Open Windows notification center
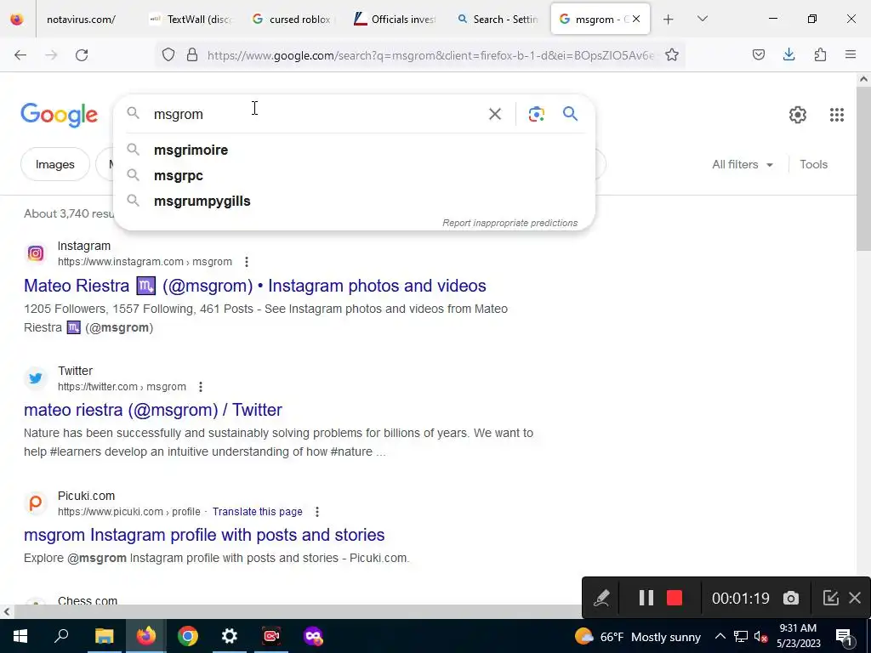The height and width of the screenshot is (653, 871). pos(844,636)
